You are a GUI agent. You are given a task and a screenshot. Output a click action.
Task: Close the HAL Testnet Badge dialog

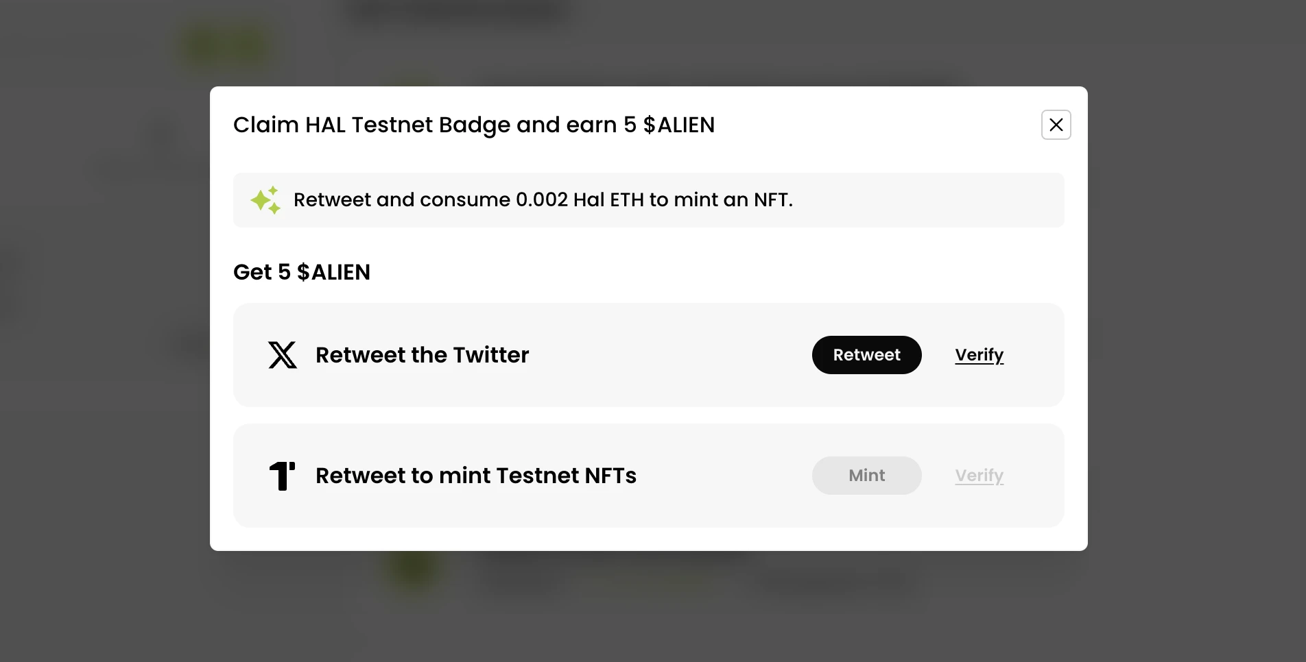1056,125
